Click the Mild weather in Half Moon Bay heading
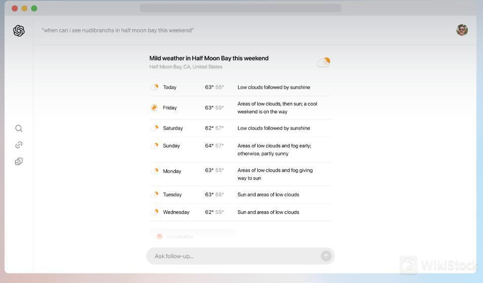The image size is (483, 283). pos(209,58)
